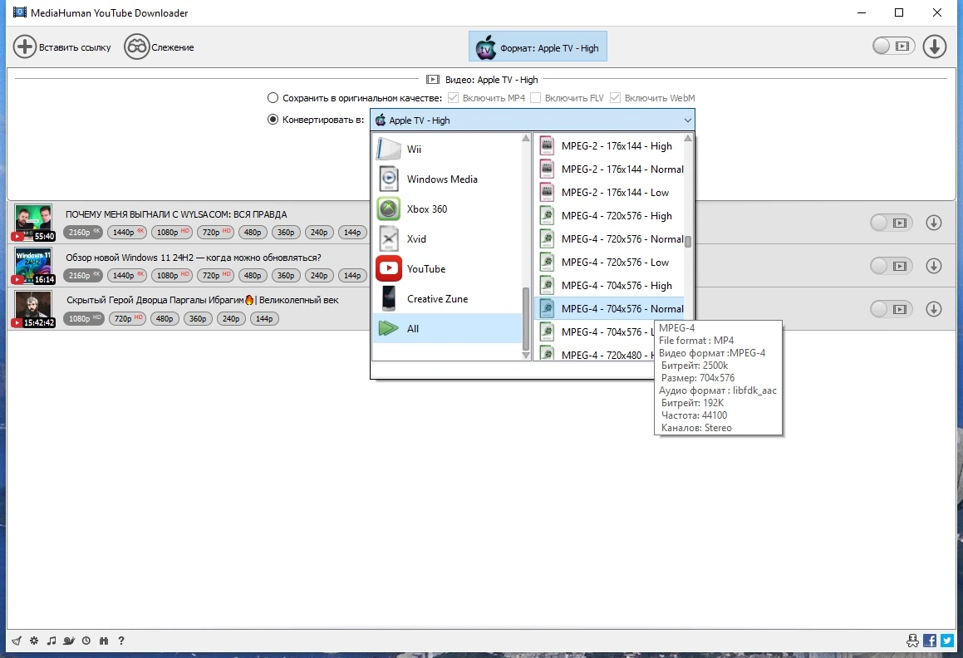Toggle video/audio switch for Windows 11 24H2 video
Viewport: 963px width, 658px height.
[x=892, y=266]
